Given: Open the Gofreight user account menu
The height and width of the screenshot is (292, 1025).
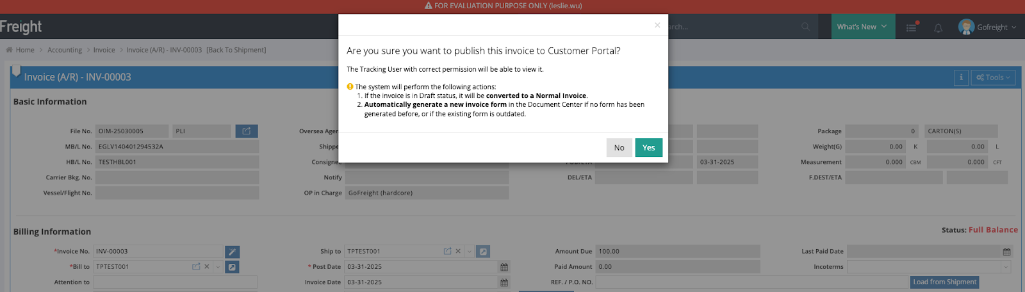Looking at the screenshot, I should click(987, 27).
